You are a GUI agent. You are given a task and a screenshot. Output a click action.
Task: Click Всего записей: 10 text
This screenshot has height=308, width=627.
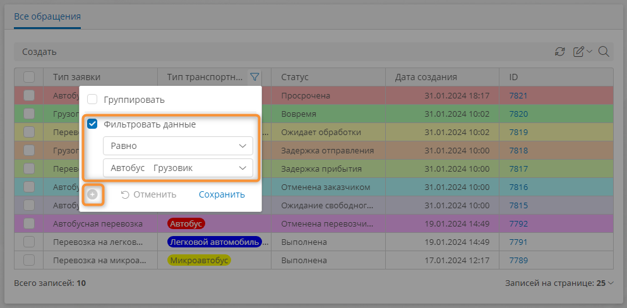50,283
